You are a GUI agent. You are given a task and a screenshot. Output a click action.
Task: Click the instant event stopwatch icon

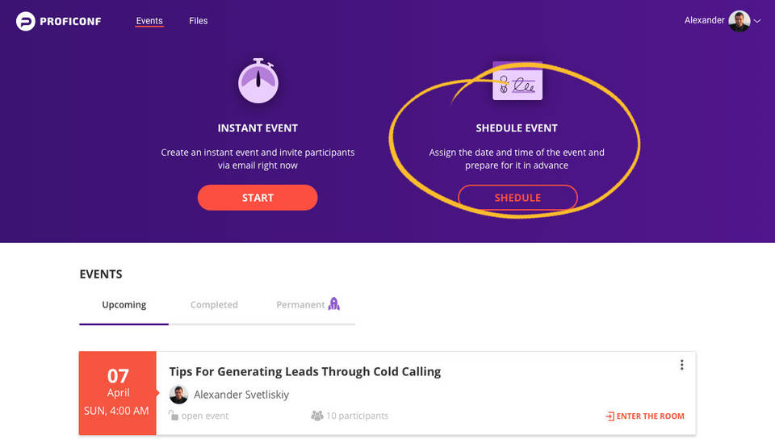258,81
